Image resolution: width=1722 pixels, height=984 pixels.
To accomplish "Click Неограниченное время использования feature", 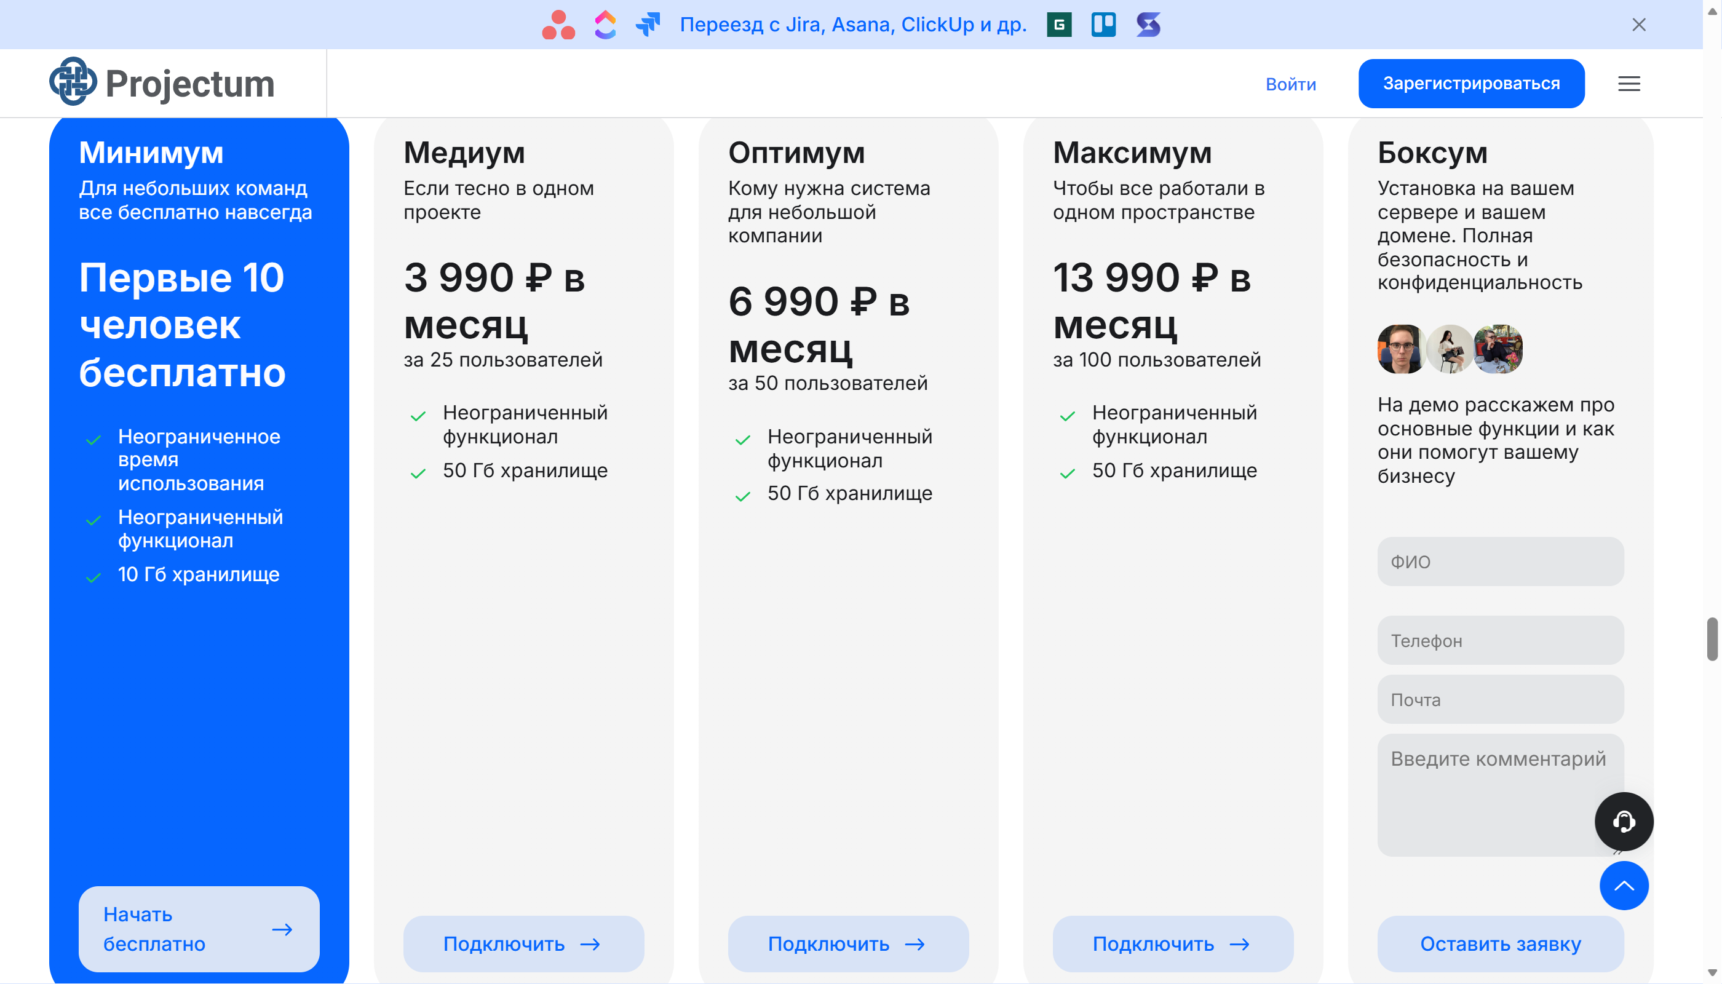I will [x=199, y=459].
